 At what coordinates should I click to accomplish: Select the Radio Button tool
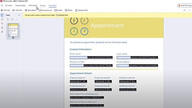pyautogui.click(x=30, y=10)
